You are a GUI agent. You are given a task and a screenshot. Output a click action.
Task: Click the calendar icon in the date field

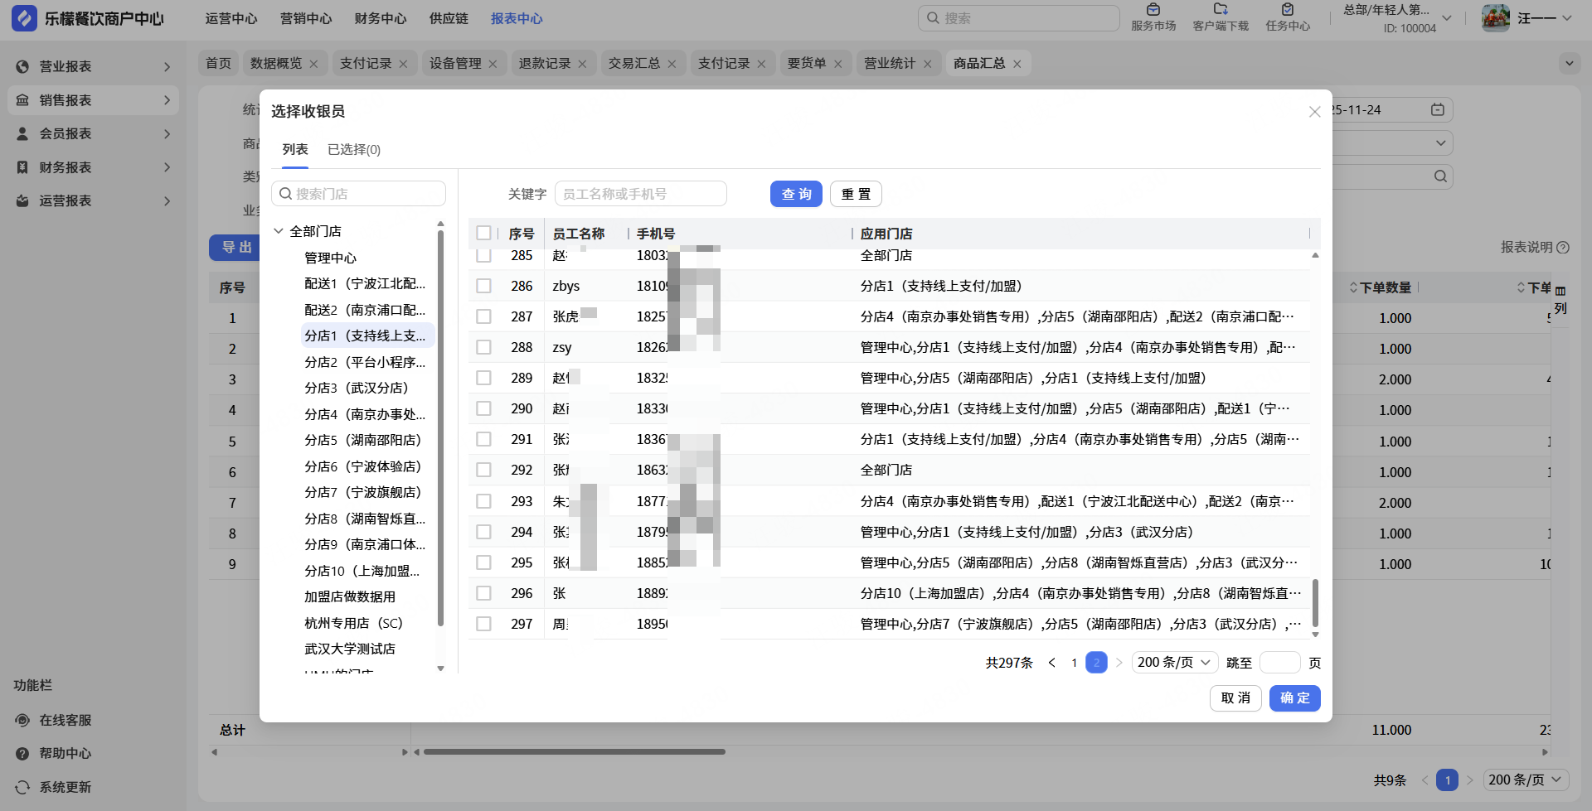click(x=1438, y=110)
